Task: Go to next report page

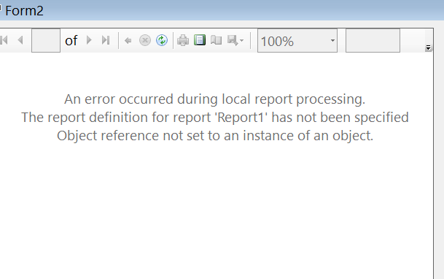Action: click(x=89, y=40)
